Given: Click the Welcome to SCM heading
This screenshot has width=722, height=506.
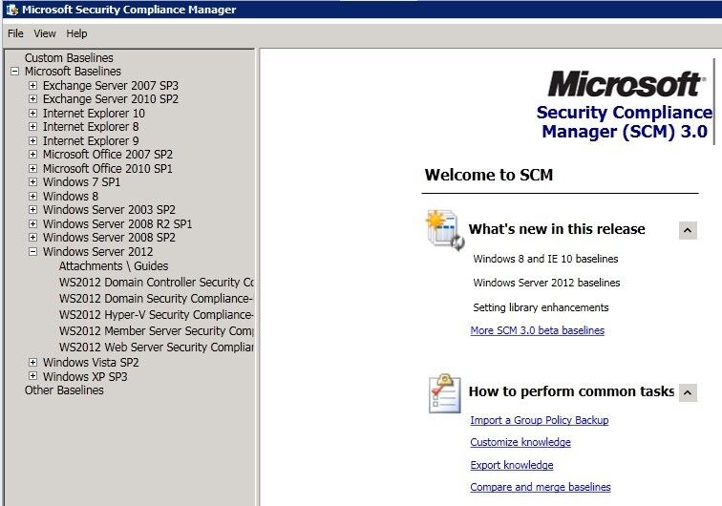Looking at the screenshot, I should coord(489,175).
